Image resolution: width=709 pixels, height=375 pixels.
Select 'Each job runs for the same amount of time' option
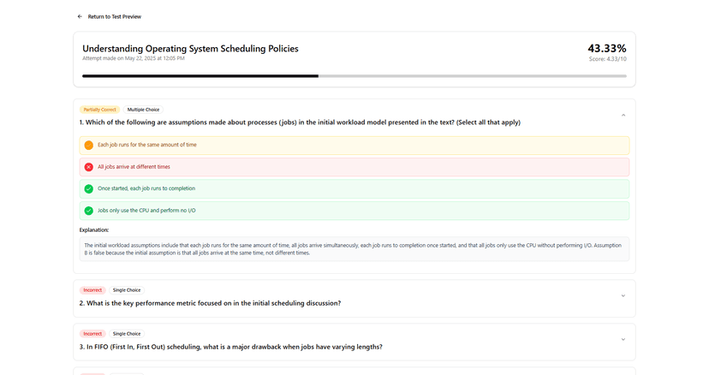(x=354, y=146)
